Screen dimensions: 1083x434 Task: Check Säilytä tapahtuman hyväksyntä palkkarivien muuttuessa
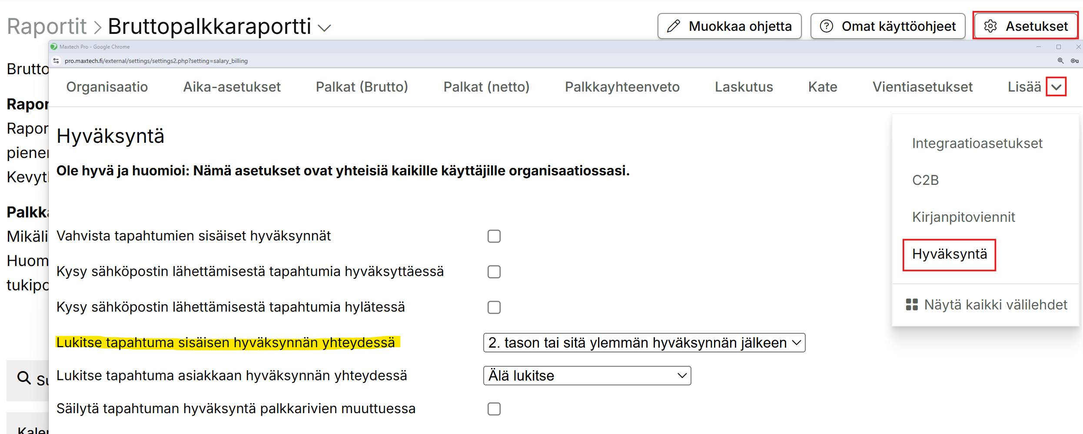pyautogui.click(x=494, y=409)
